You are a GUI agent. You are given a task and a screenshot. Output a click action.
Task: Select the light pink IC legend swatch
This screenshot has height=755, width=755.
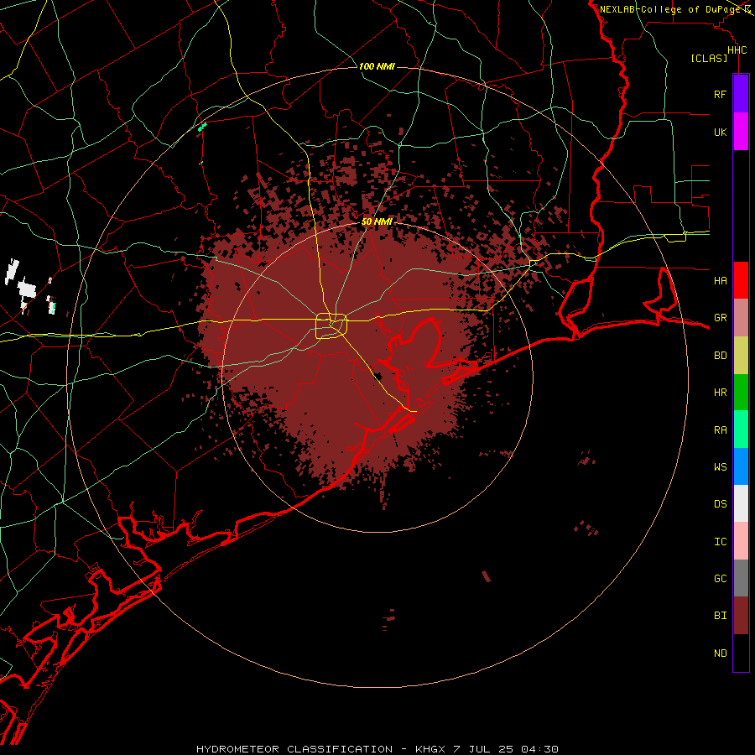741,541
